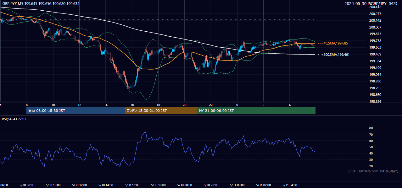This screenshot has height=188, width=402.
Task: Click hour label 4 under the price chart
Action: coord(290,105)
